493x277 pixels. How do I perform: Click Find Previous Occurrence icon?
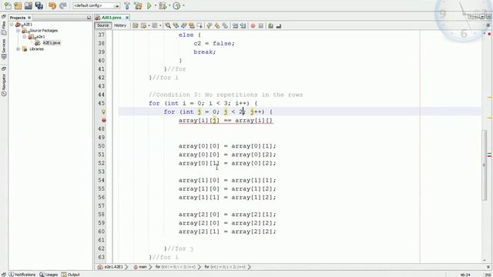pyautogui.click(x=176, y=25)
